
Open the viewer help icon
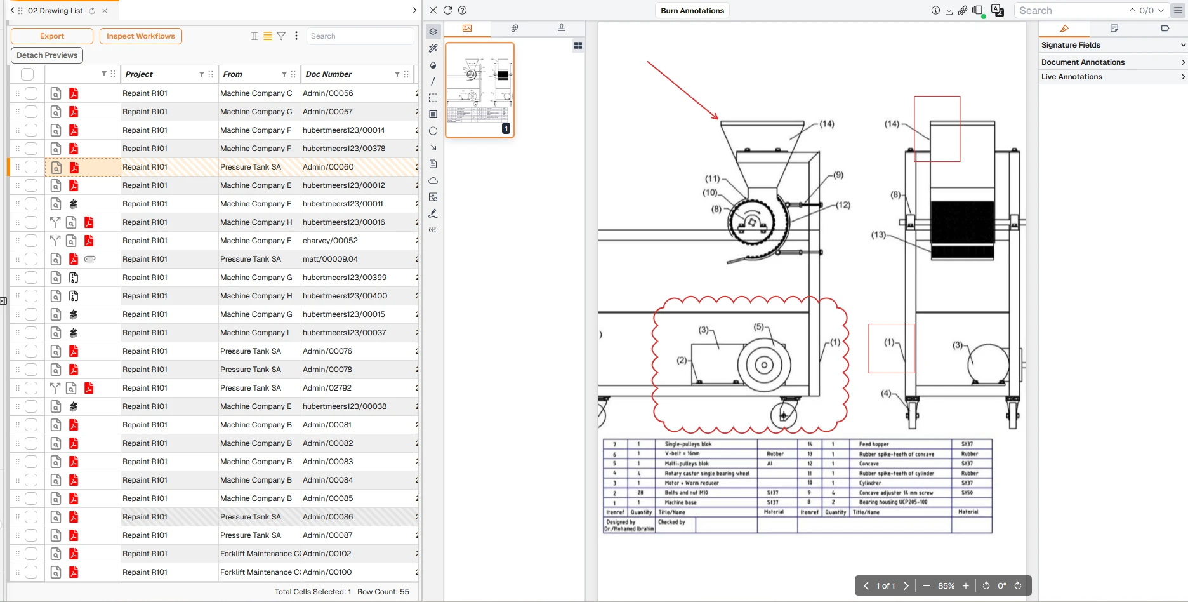click(x=462, y=10)
